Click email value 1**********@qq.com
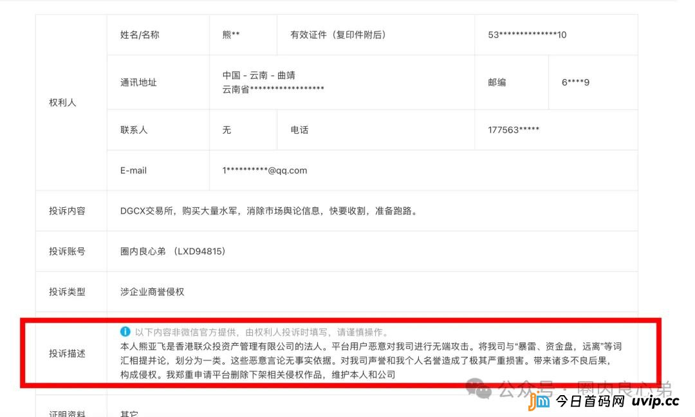 [x=264, y=170]
